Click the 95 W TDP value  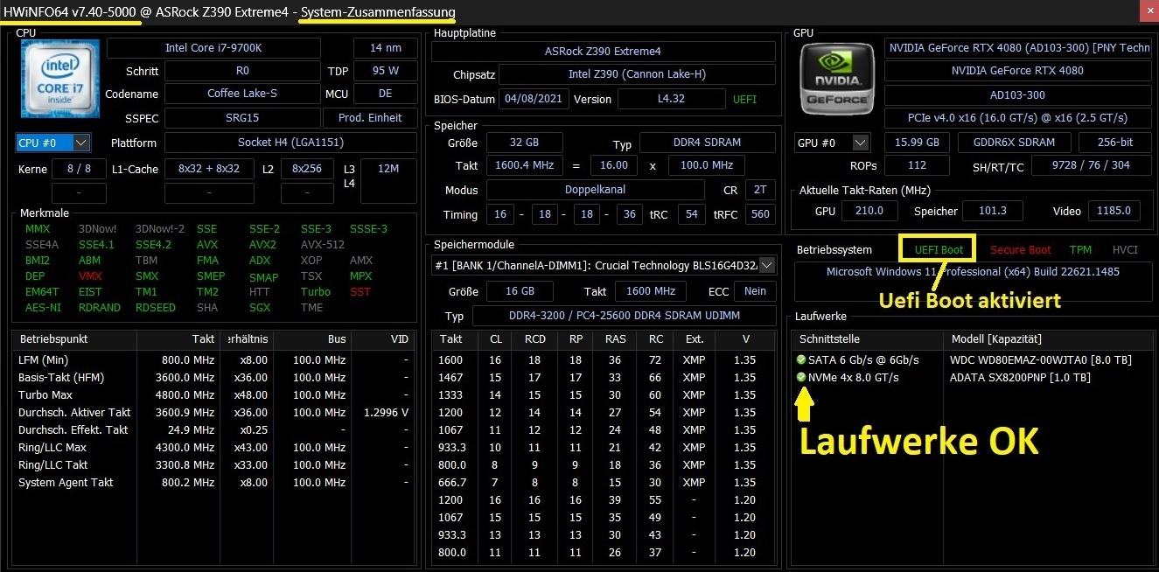click(386, 71)
